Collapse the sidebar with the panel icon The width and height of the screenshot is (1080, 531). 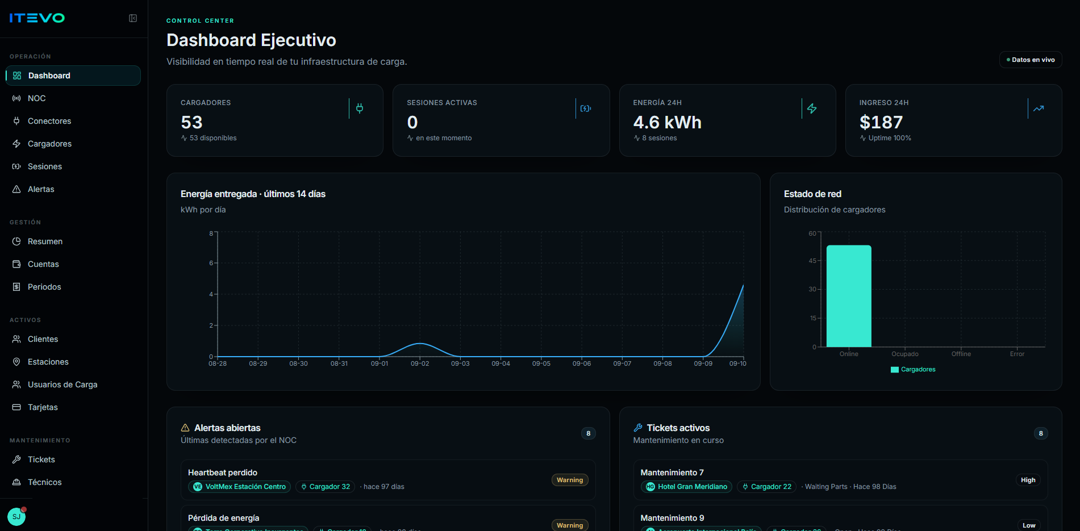pos(133,18)
